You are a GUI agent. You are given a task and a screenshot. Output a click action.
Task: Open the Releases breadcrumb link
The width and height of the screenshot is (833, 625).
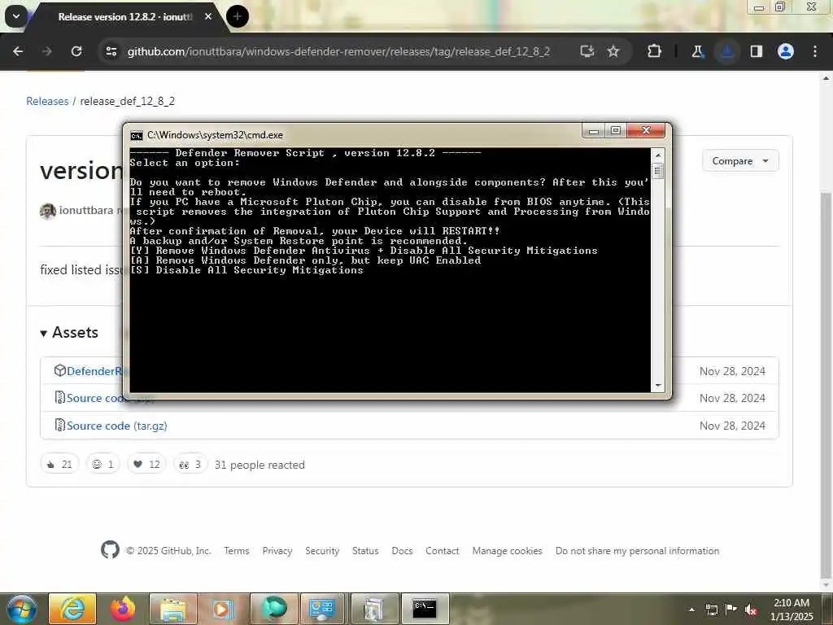tap(47, 101)
